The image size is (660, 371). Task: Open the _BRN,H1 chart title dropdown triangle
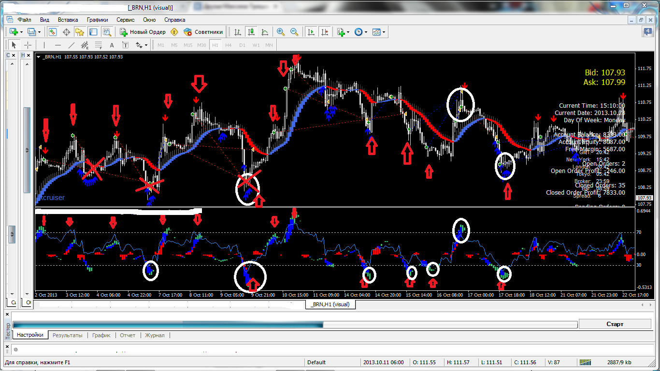(38, 57)
